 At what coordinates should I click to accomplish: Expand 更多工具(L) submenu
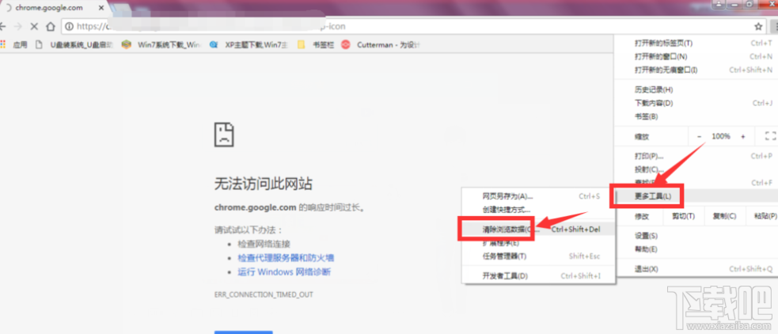click(696, 196)
